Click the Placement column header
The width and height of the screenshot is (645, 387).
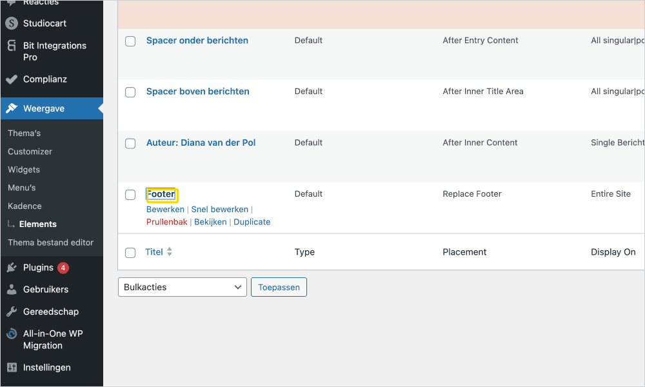464,252
